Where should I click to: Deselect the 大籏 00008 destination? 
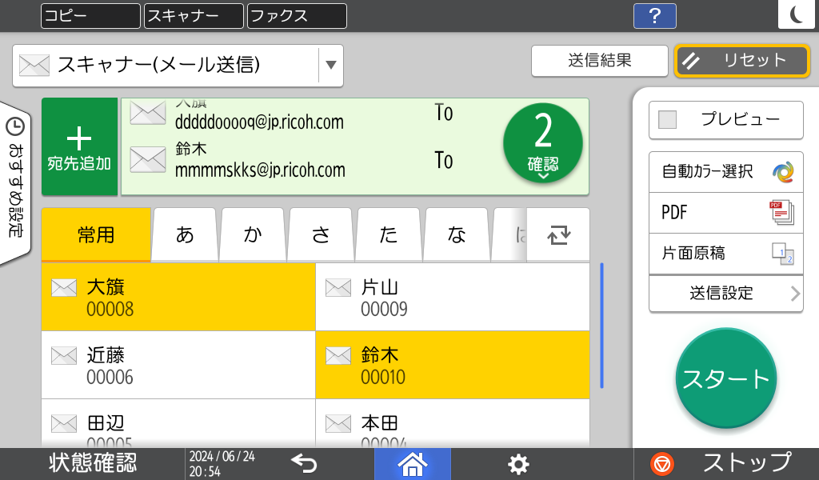point(178,297)
